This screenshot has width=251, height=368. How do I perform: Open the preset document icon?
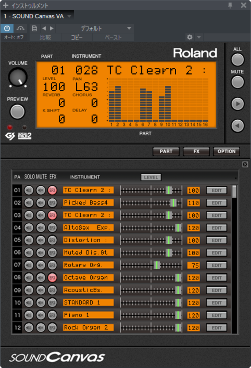tap(34, 29)
